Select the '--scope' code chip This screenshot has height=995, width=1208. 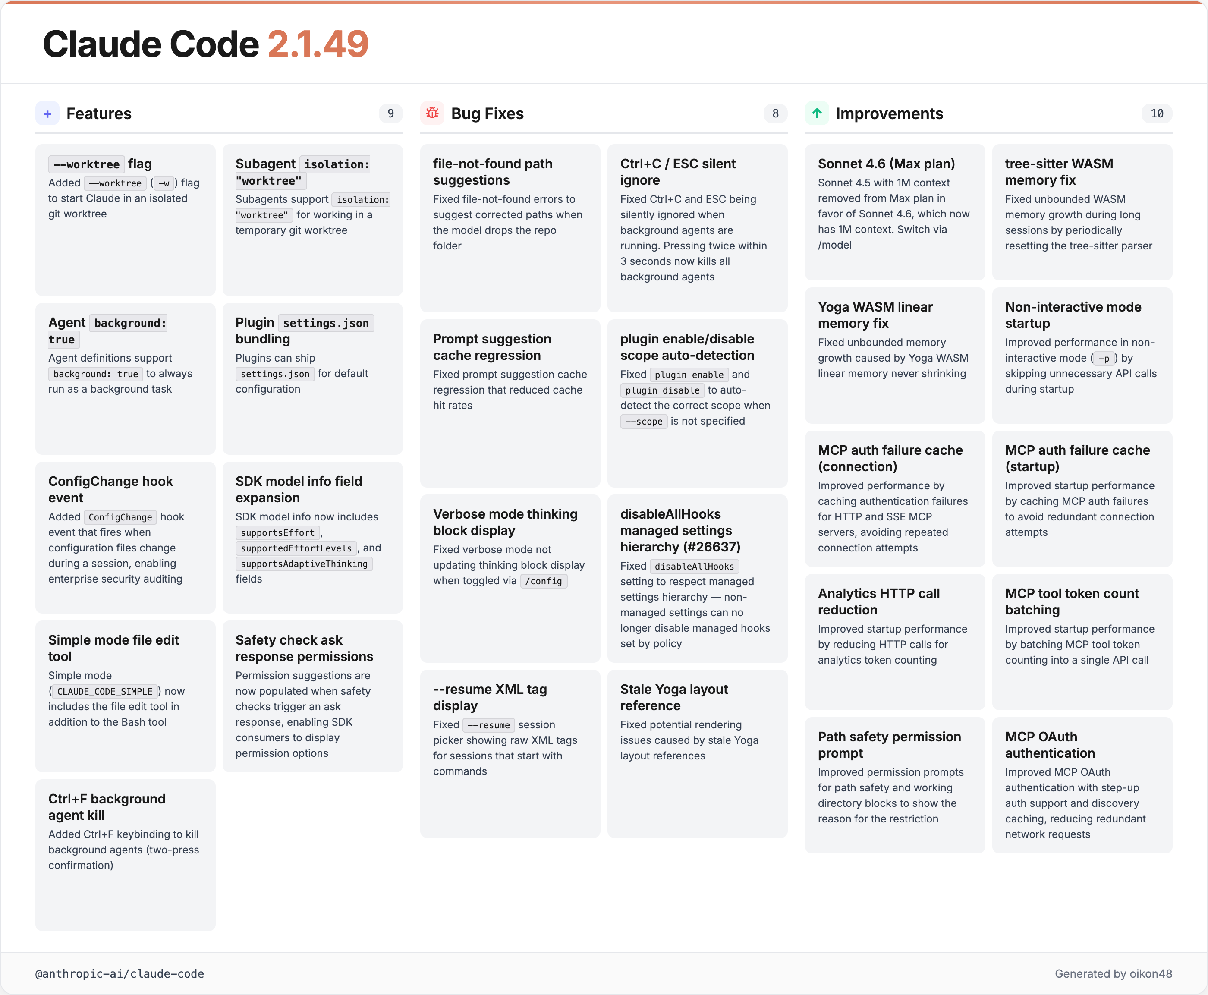[x=644, y=422]
